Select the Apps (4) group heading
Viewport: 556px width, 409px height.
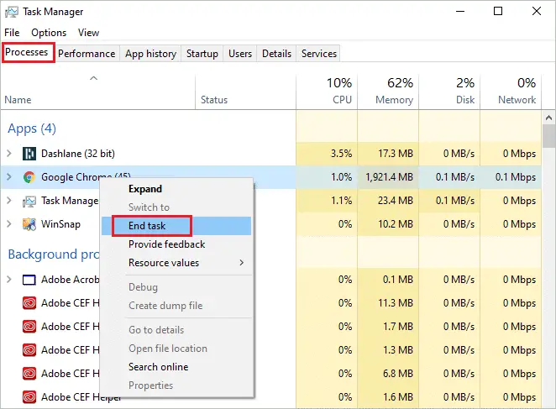click(x=32, y=128)
